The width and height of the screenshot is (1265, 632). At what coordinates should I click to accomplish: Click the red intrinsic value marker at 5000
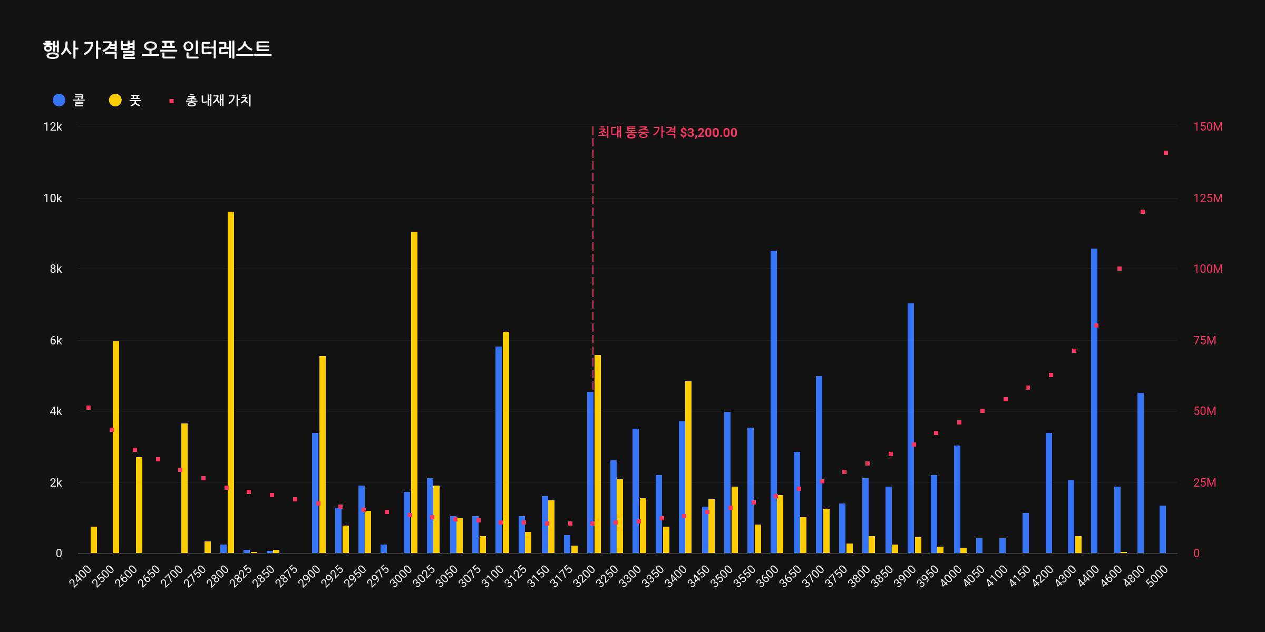pyautogui.click(x=1166, y=153)
